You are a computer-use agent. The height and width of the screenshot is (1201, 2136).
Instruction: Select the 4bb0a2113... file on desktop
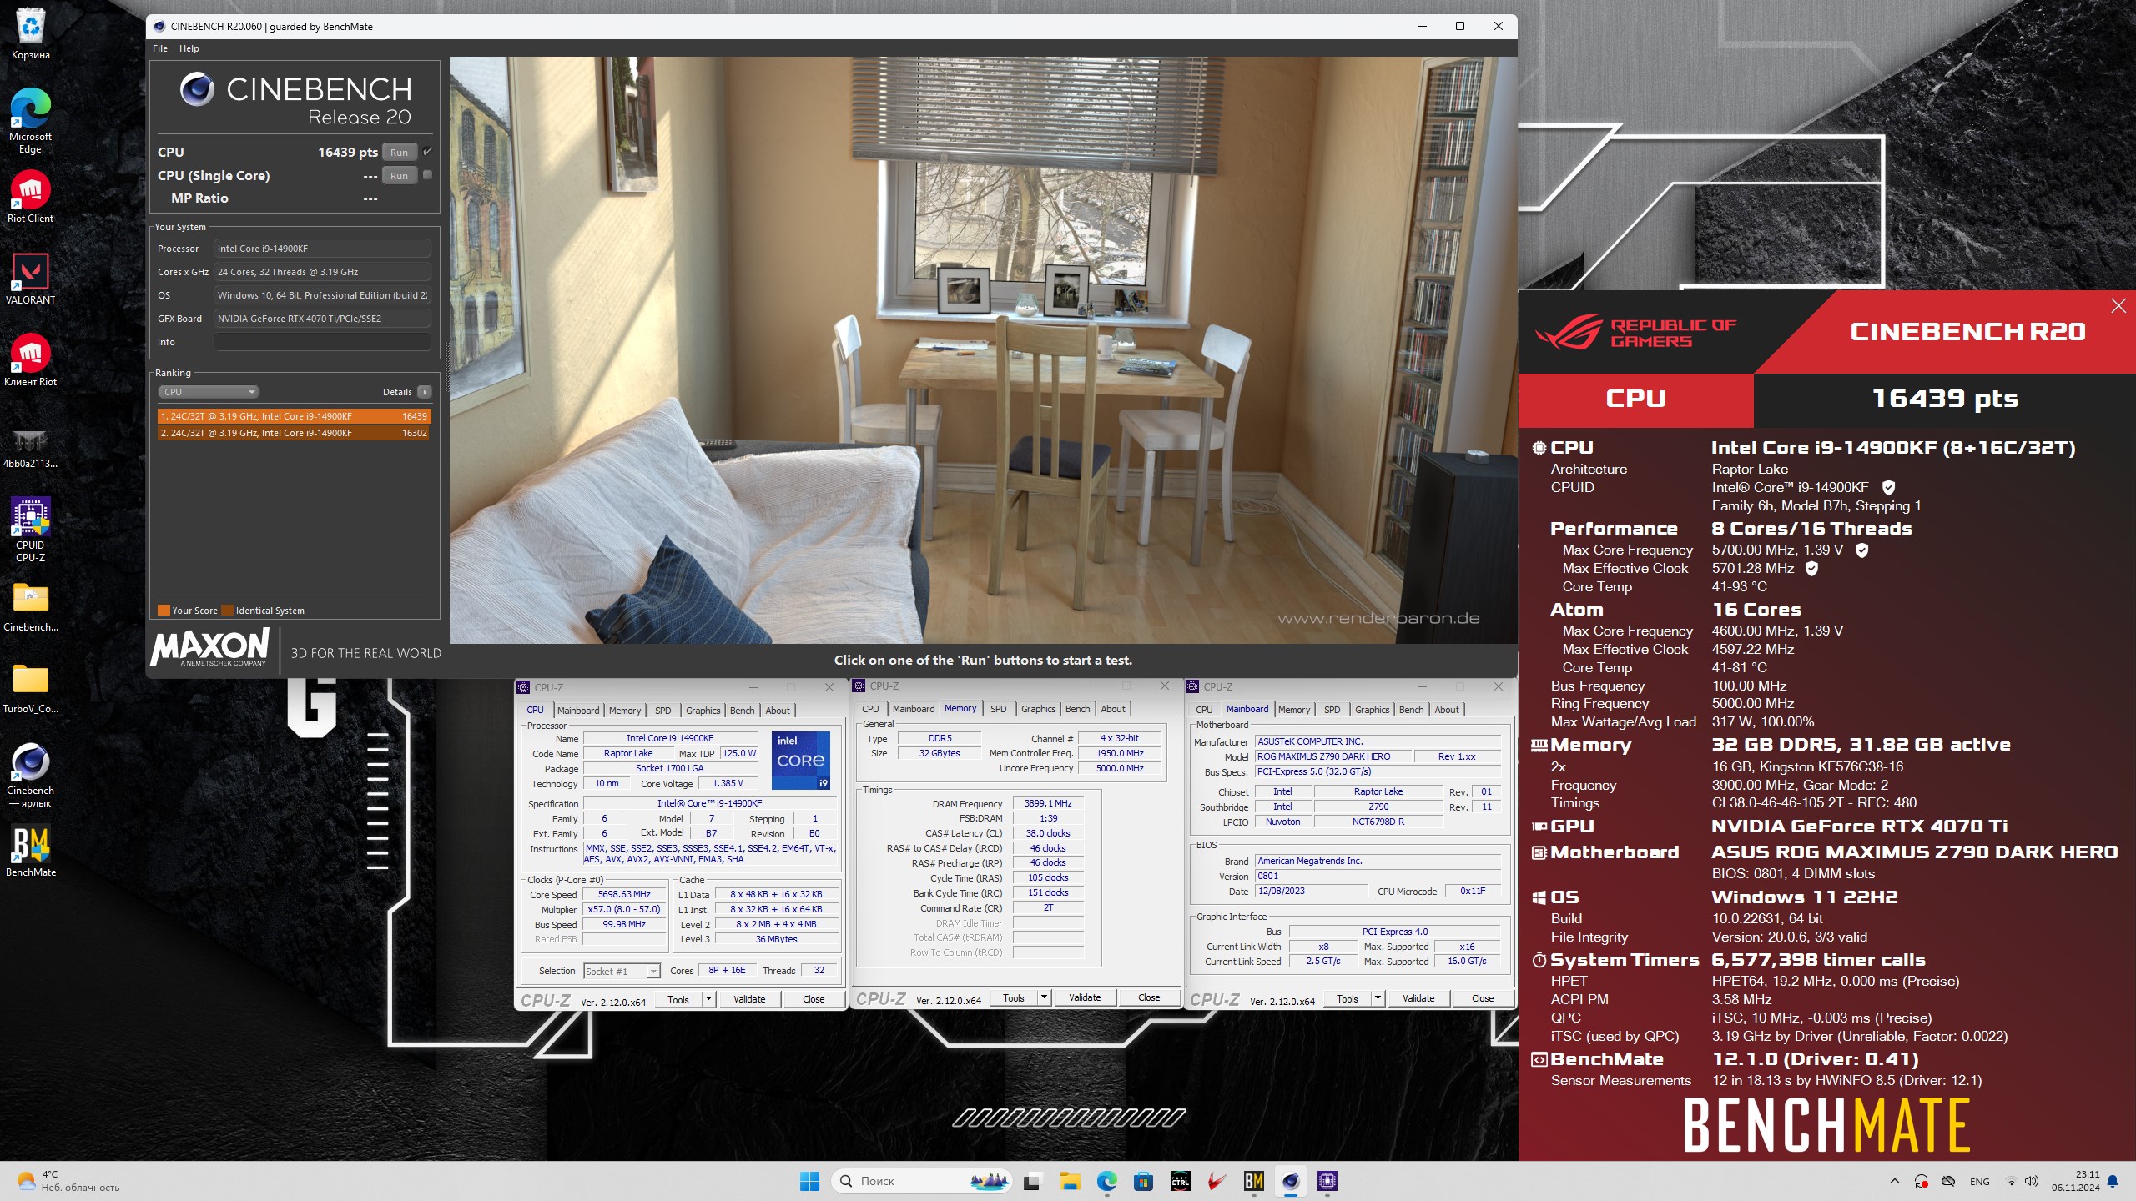pyautogui.click(x=30, y=447)
